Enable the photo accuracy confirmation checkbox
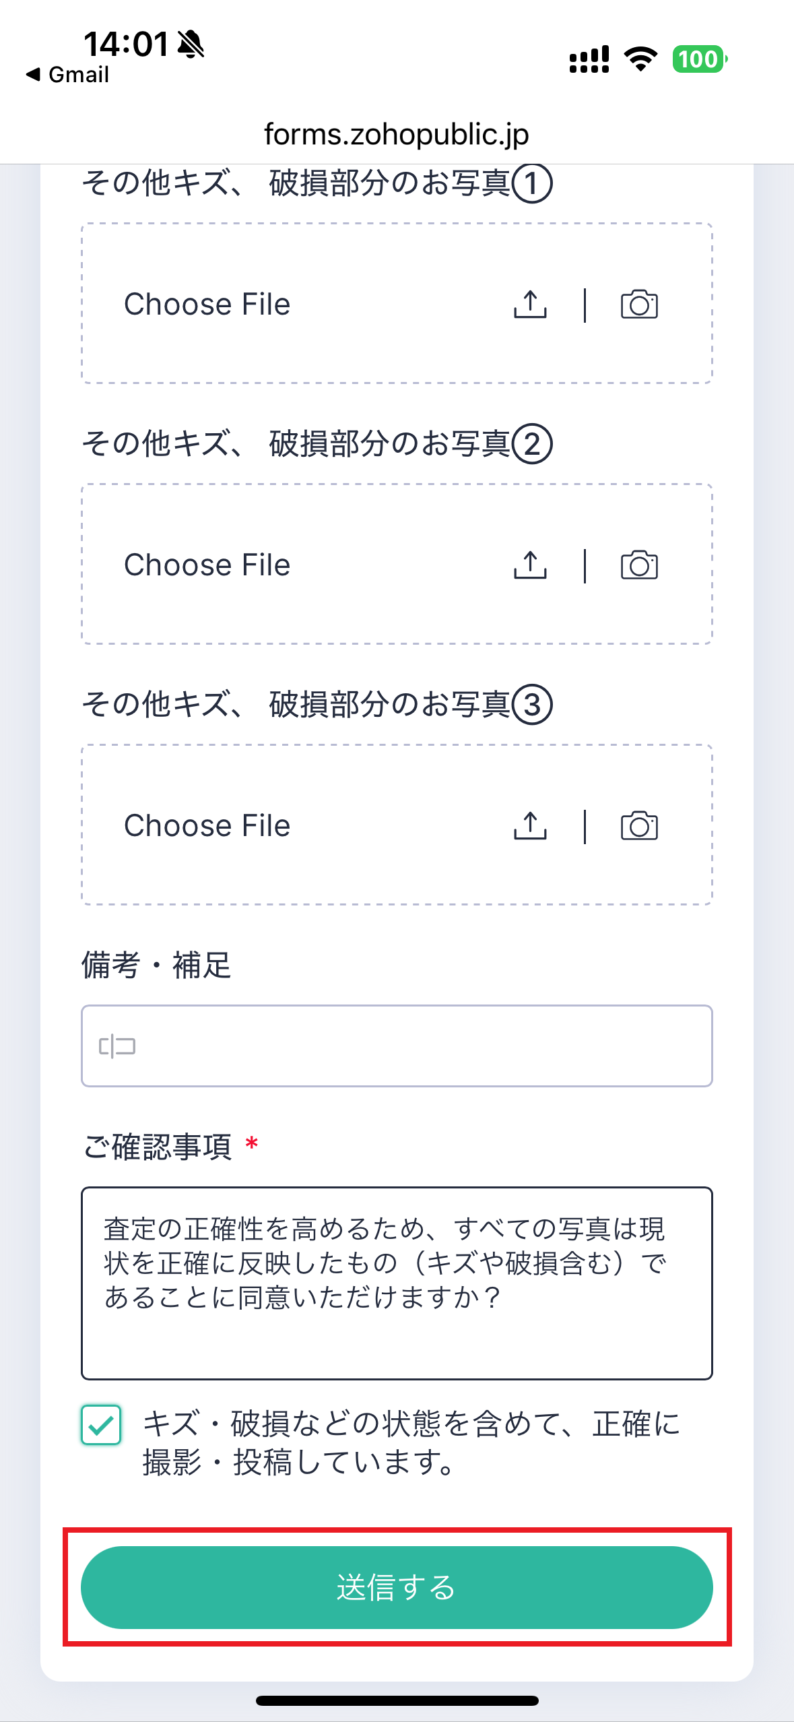Viewport: 794px width, 1722px height. pos(100,1425)
